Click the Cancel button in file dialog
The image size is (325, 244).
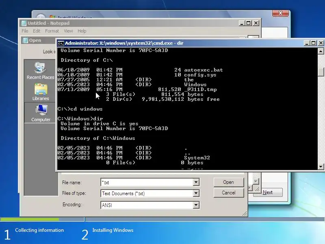pyautogui.click(x=229, y=193)
